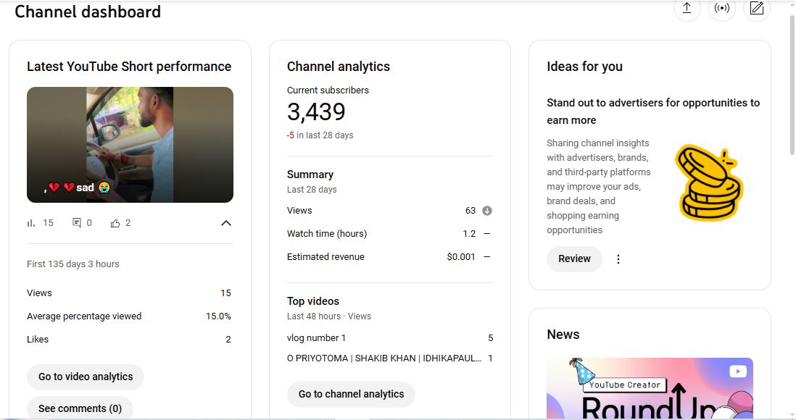The width and height of the screenshot is (796, 420).
Task: Click the 'Stand out to advertisers' heading
Action: pyautogui.click(x=653, y=111)
